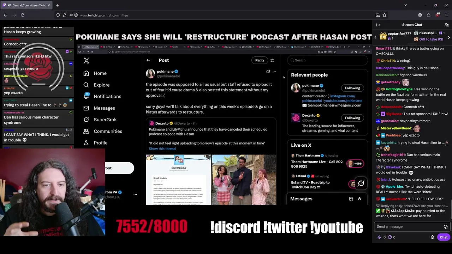The image size is (452, 254).
Task: Click Following button next to Dexerto
Action: coord(352,118)
